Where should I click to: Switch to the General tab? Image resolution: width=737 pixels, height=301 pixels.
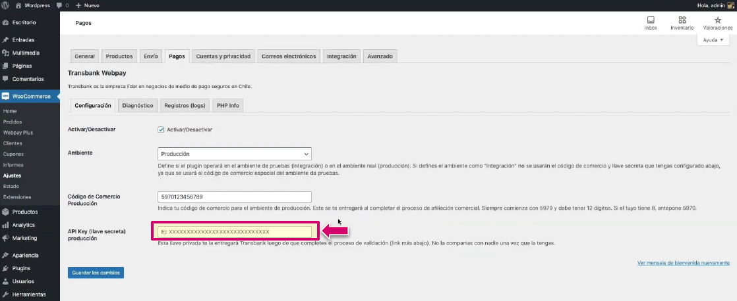(84, 57)
